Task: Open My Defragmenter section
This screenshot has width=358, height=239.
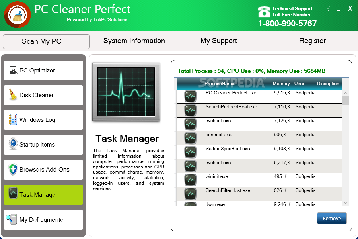Action: [x=43, y=220]
